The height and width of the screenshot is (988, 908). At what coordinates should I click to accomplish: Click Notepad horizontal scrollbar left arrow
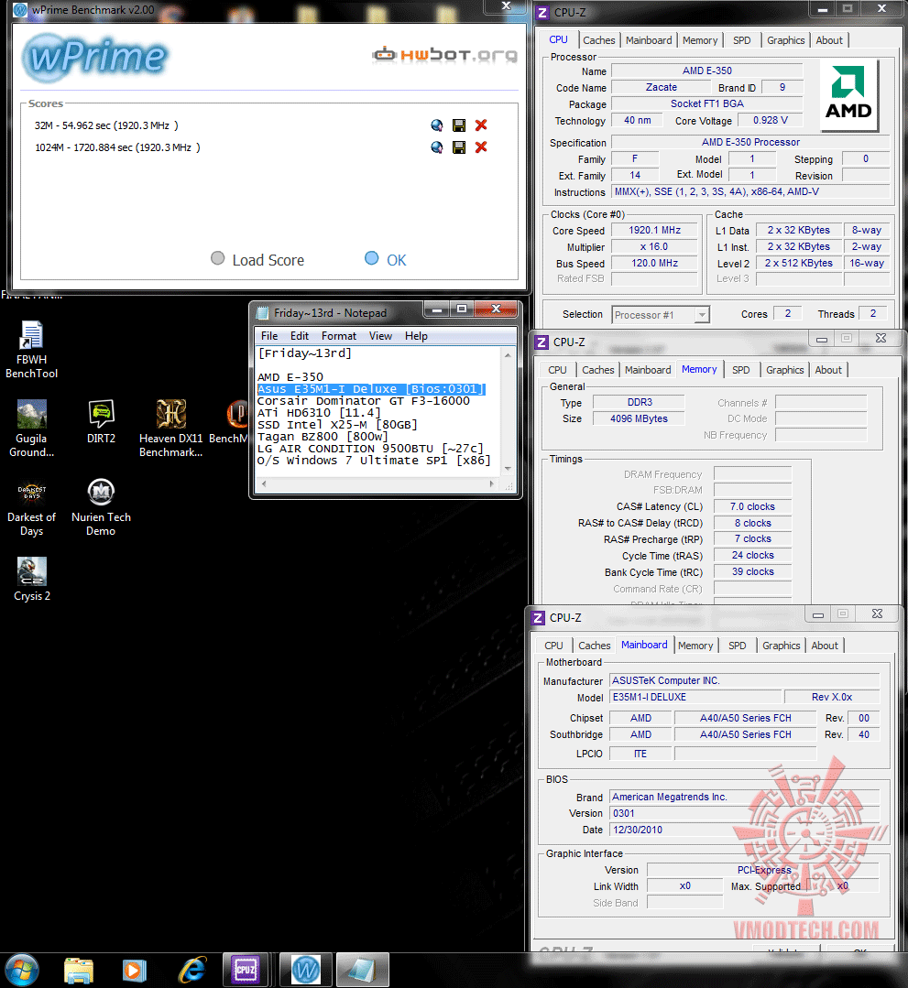264,483
